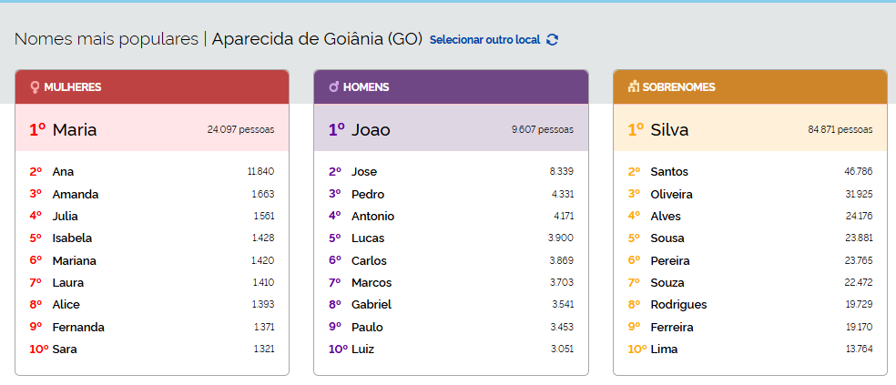Image resolution: width=896 pixels, height=385 pixels.
Task: Select Ana in the women's list
Action: (64, 172)
